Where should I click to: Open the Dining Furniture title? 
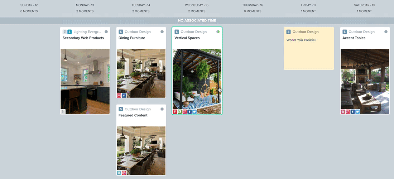pyautogui.click(x=132, y=38)
